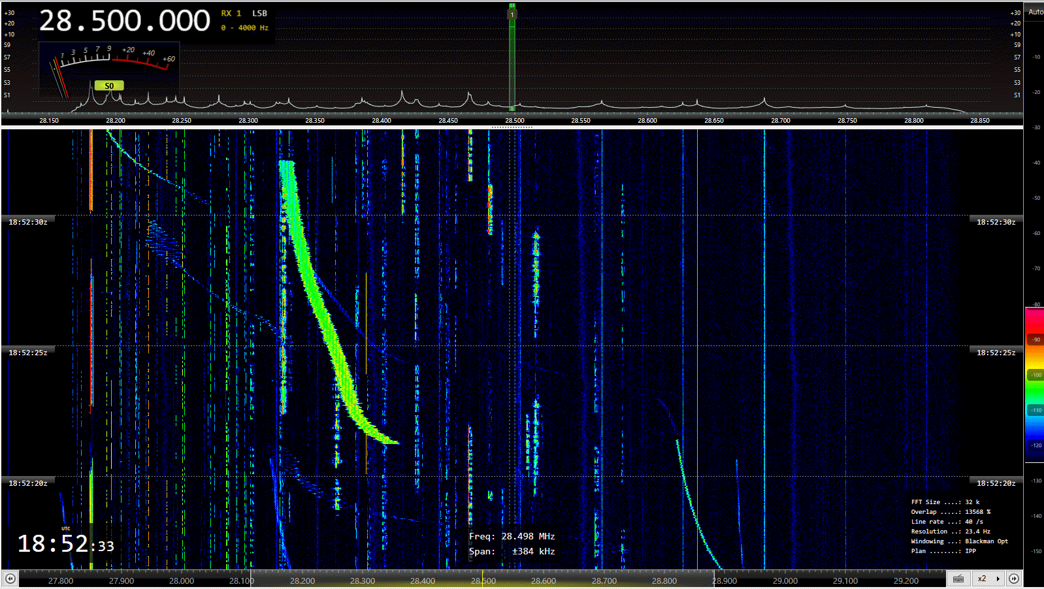Image resolution: width=1044 pixels, height=589 pixels.
Task: Open the x2 zoom dropdown
Action: (x=982, y=579)
